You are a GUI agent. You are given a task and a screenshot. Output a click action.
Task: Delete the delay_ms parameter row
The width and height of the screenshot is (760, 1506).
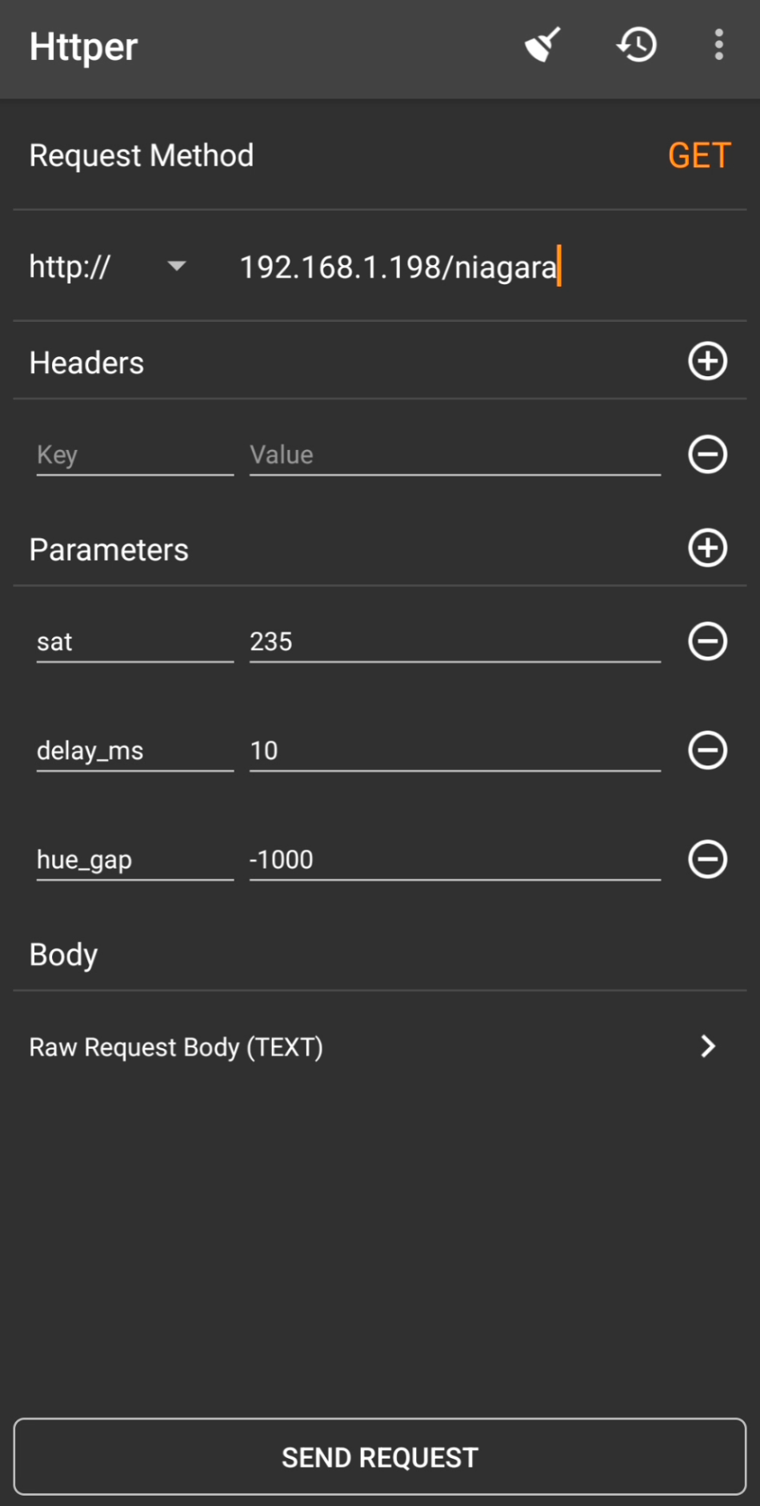707,750
